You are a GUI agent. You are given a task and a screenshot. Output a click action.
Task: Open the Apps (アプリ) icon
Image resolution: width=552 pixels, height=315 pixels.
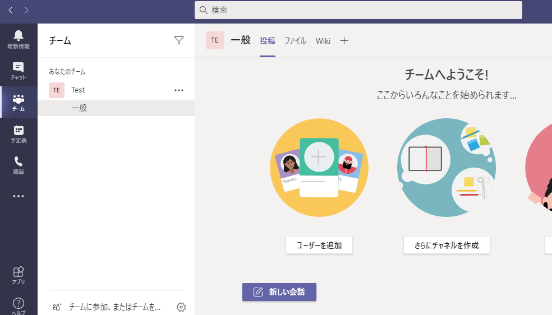click(x=19, y=275)
